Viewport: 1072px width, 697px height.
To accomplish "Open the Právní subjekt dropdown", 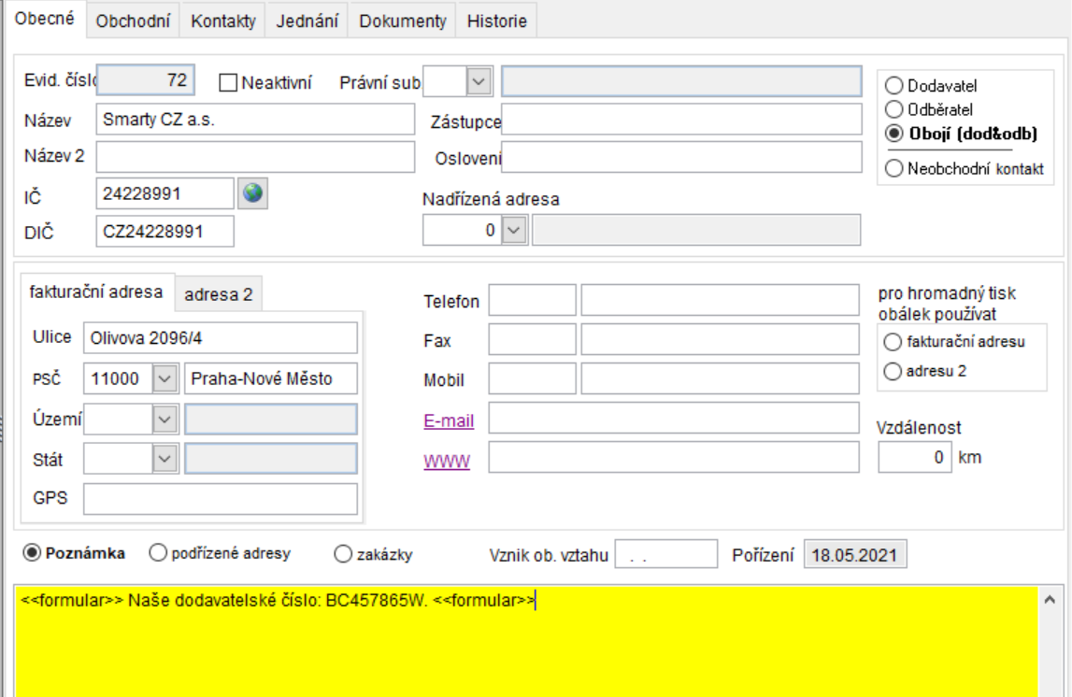I will tap(479, 81).
